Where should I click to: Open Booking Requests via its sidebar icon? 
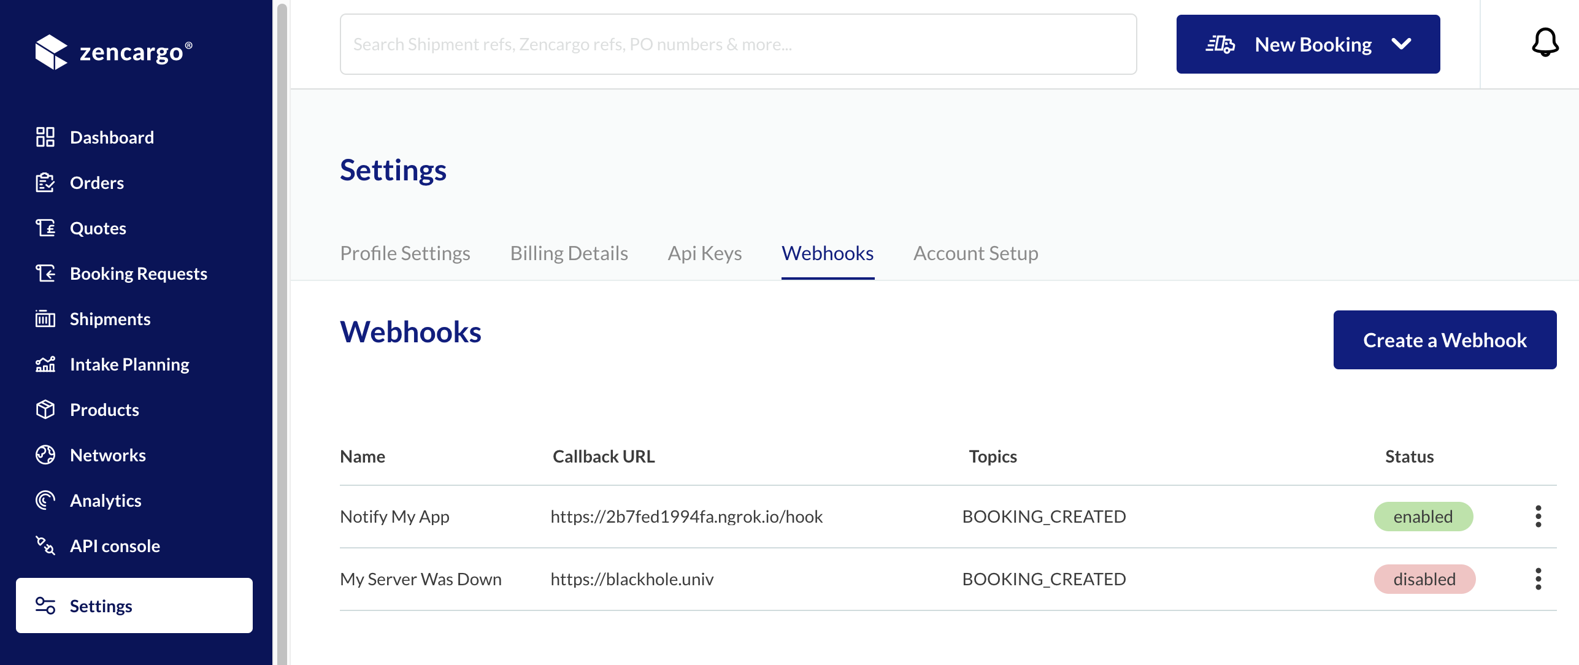click(44, 273)
